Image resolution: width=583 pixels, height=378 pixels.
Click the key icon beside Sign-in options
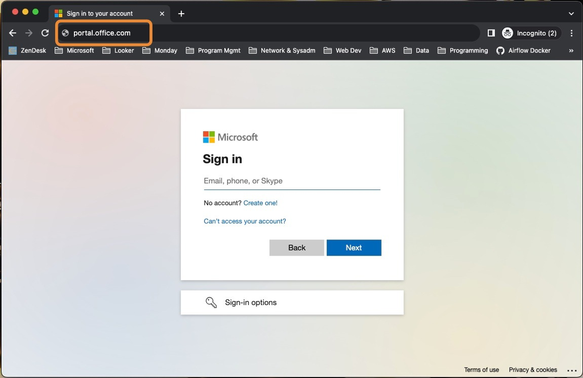pos(211,302)
